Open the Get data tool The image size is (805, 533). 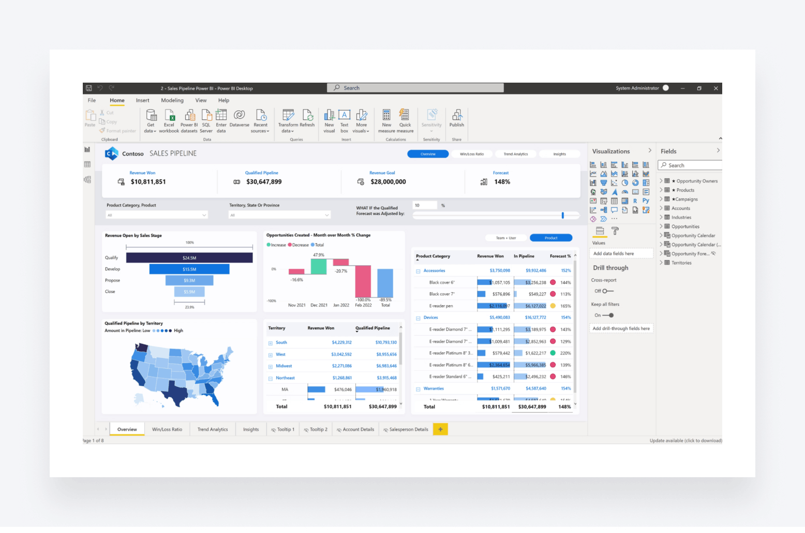pyautogui.click(x=151, y=121)
